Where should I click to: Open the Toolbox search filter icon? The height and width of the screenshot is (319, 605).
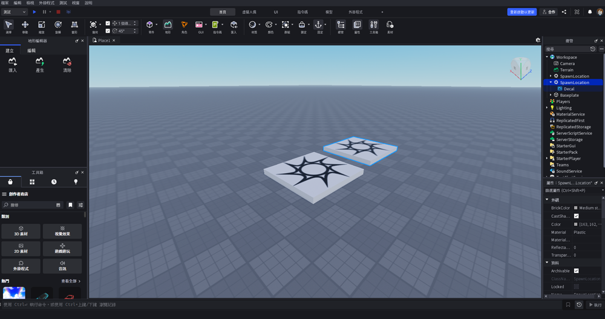pyautogui.click(x=80, y=205)
